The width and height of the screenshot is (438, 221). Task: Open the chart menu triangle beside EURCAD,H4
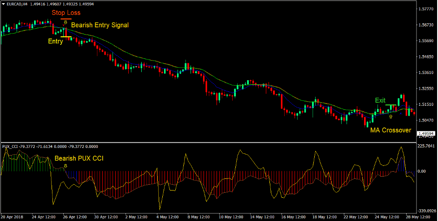[x=3, y=4]
